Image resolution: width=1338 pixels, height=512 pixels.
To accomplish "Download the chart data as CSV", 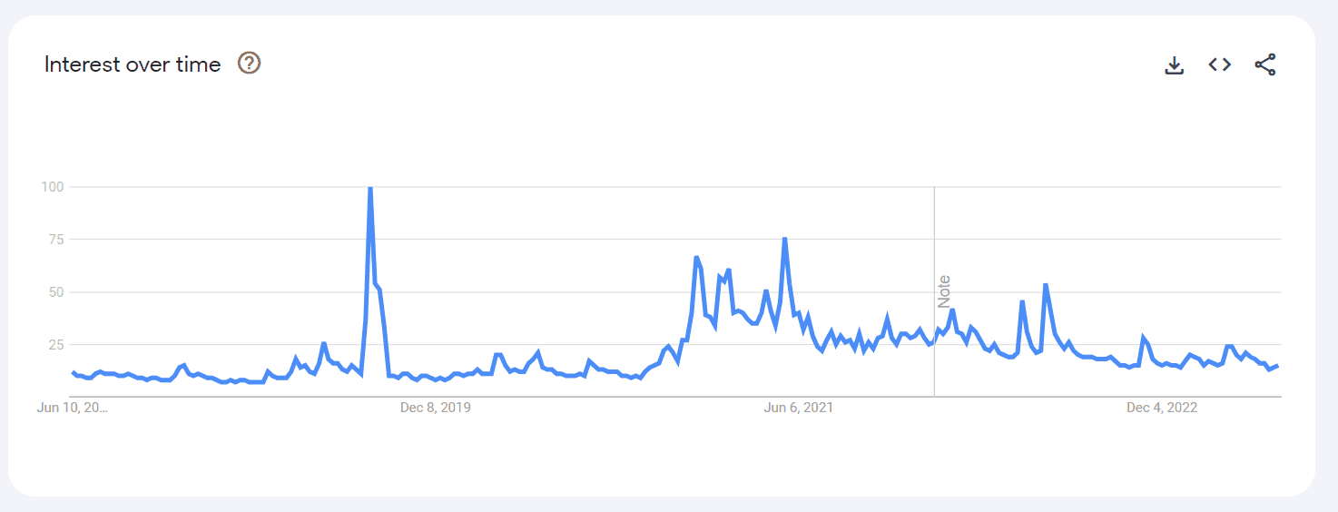I will 1174,64.
